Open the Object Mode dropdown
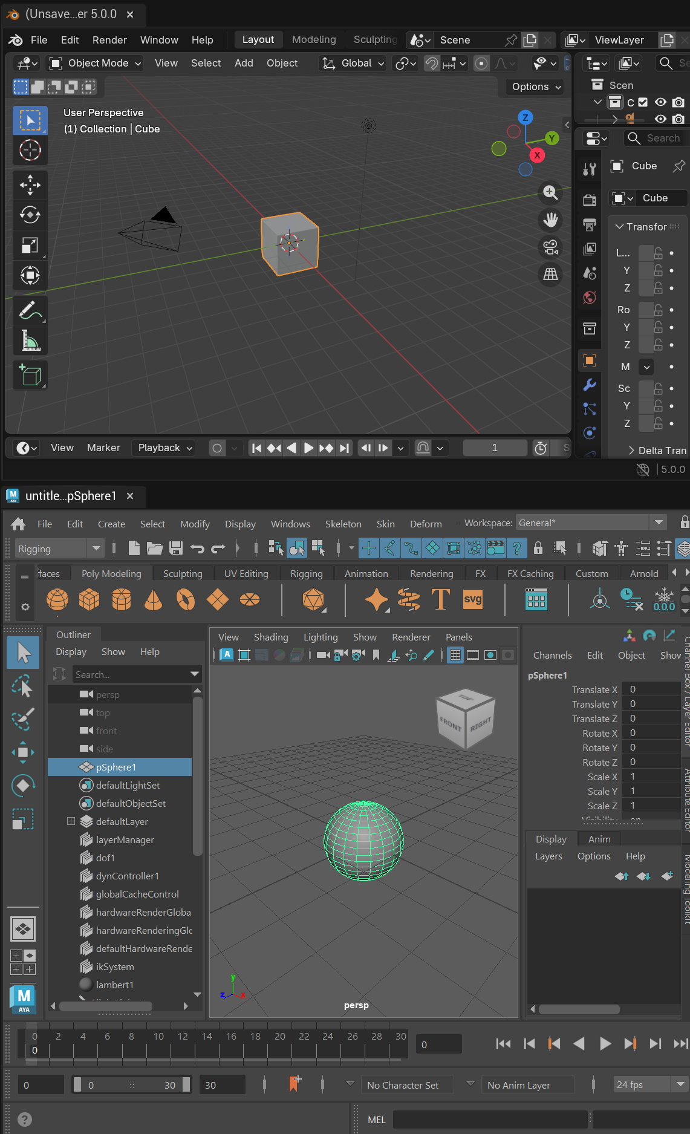690x1134 pixels. coord(95,63)
